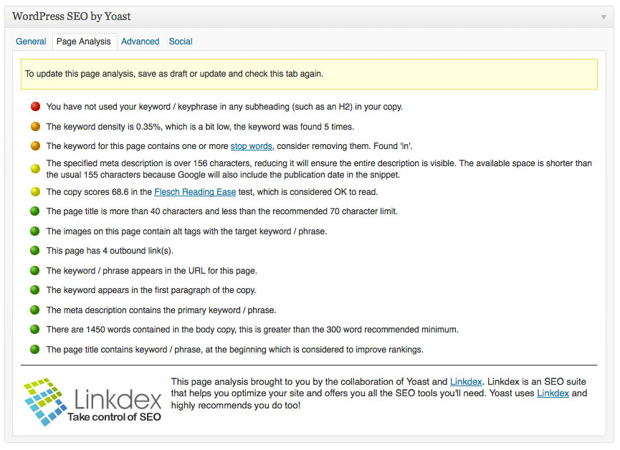
Task: Click text 'You have not used your keyword'
Action: point(108,107)
